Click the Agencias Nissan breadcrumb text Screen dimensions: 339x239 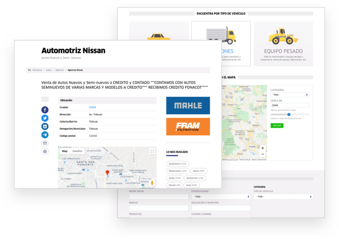coord(75,70)
